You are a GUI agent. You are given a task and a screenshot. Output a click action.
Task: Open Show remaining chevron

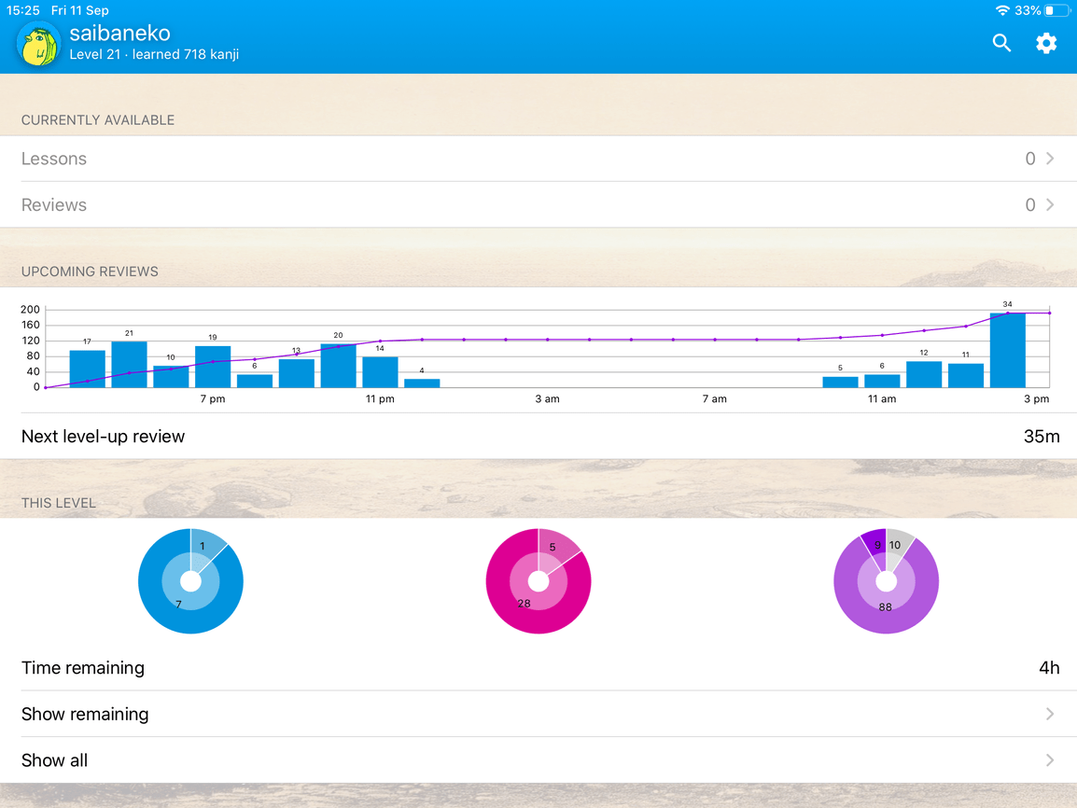[1050, 714]
